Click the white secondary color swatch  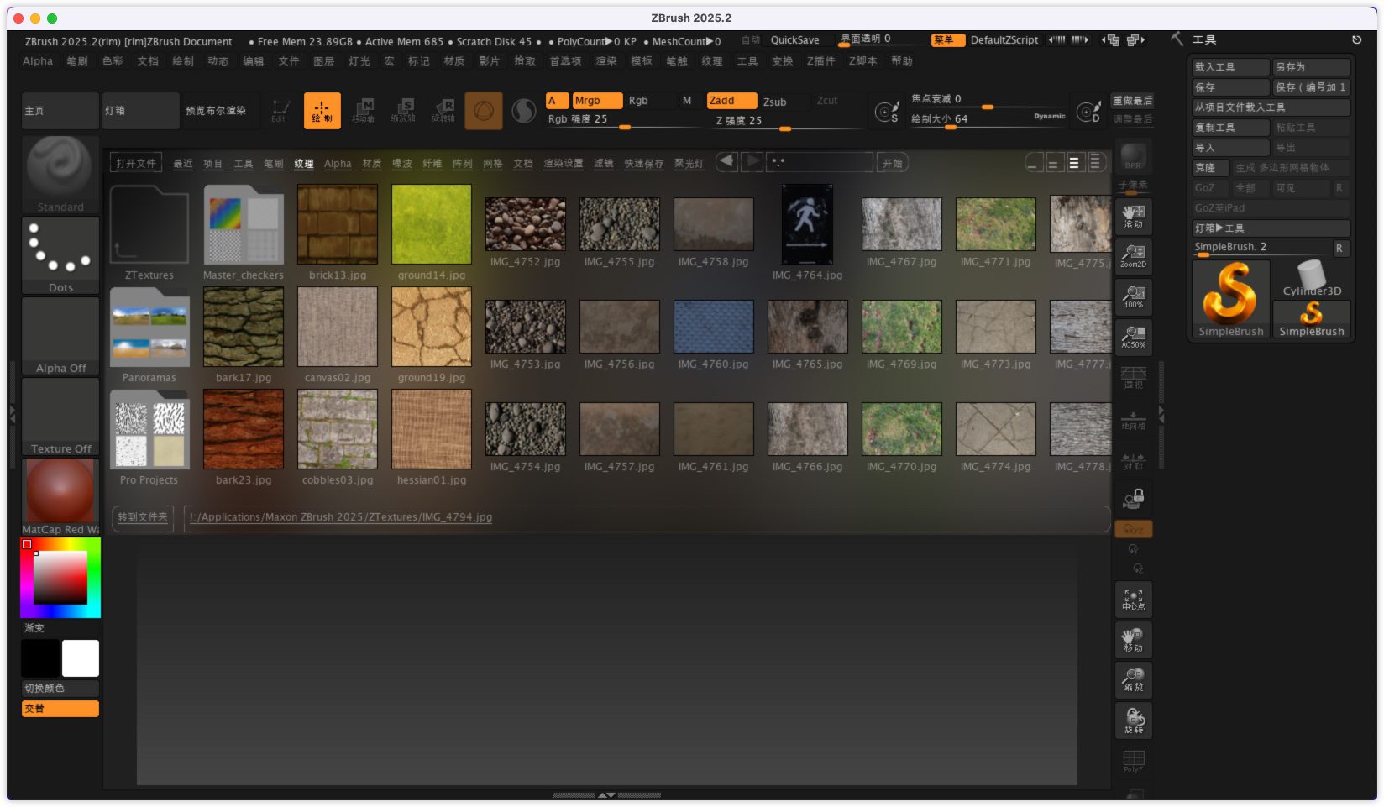tap(81, 658)
